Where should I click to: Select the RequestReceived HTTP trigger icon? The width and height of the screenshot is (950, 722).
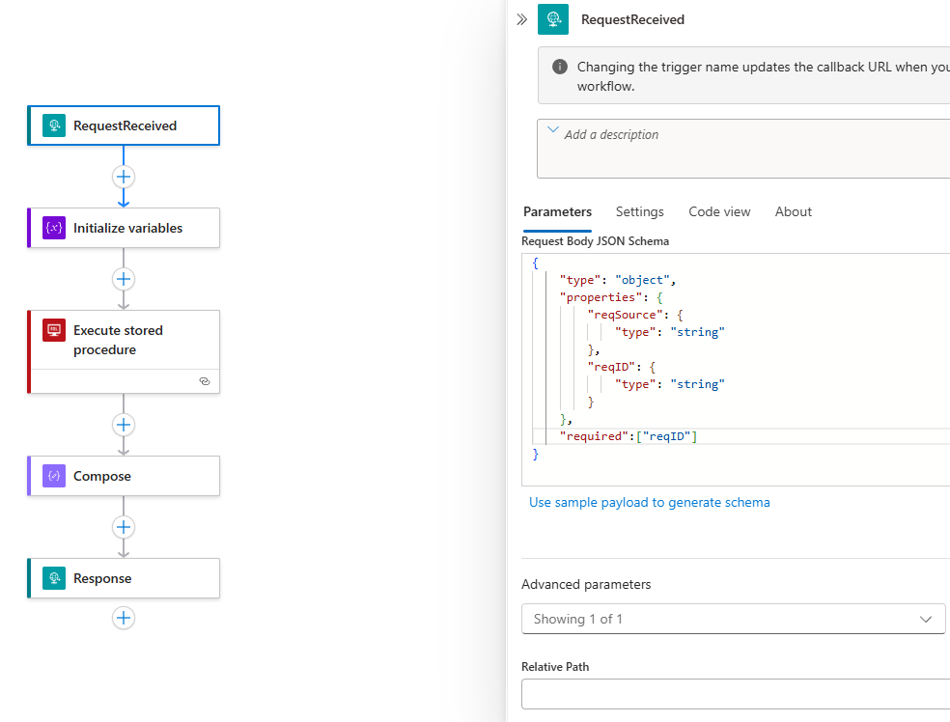coord(54,125)
